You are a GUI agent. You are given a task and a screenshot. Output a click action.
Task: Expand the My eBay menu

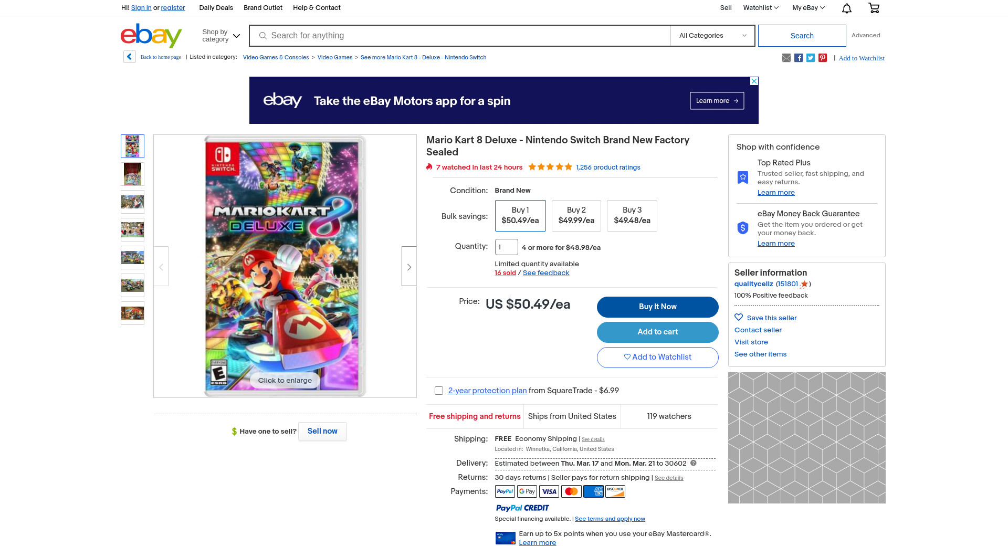tap(808, 8)
